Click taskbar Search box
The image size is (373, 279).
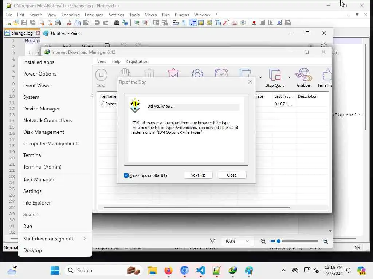tap(103, 270)
